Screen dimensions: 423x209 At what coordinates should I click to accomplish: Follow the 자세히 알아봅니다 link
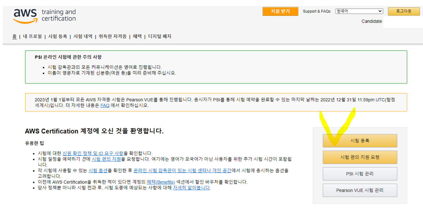pyautogui.click(x=191, y=188)
